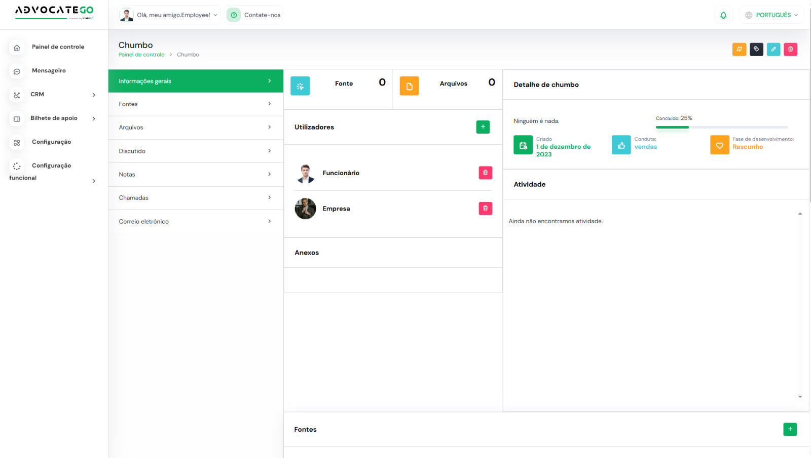811x458 pixels.
Task: Select the Fontes section tab
Action: click(x=196, y=104)
